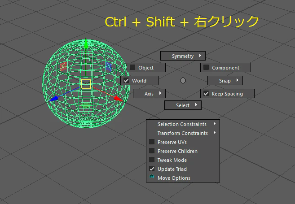Open the Snap submenu
Screen dimensions: 295x204
[225, 81]
